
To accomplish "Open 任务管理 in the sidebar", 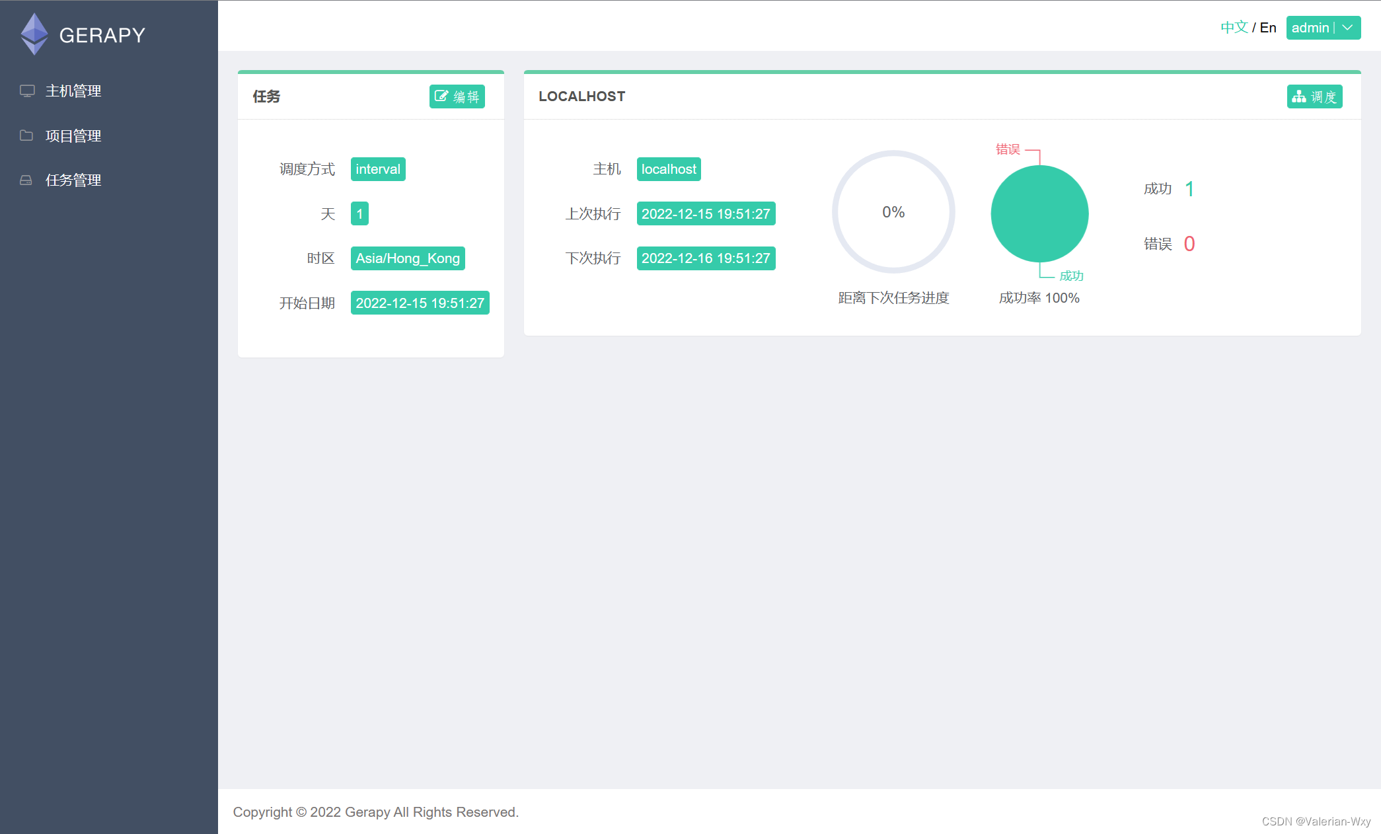I will (73, 180).
